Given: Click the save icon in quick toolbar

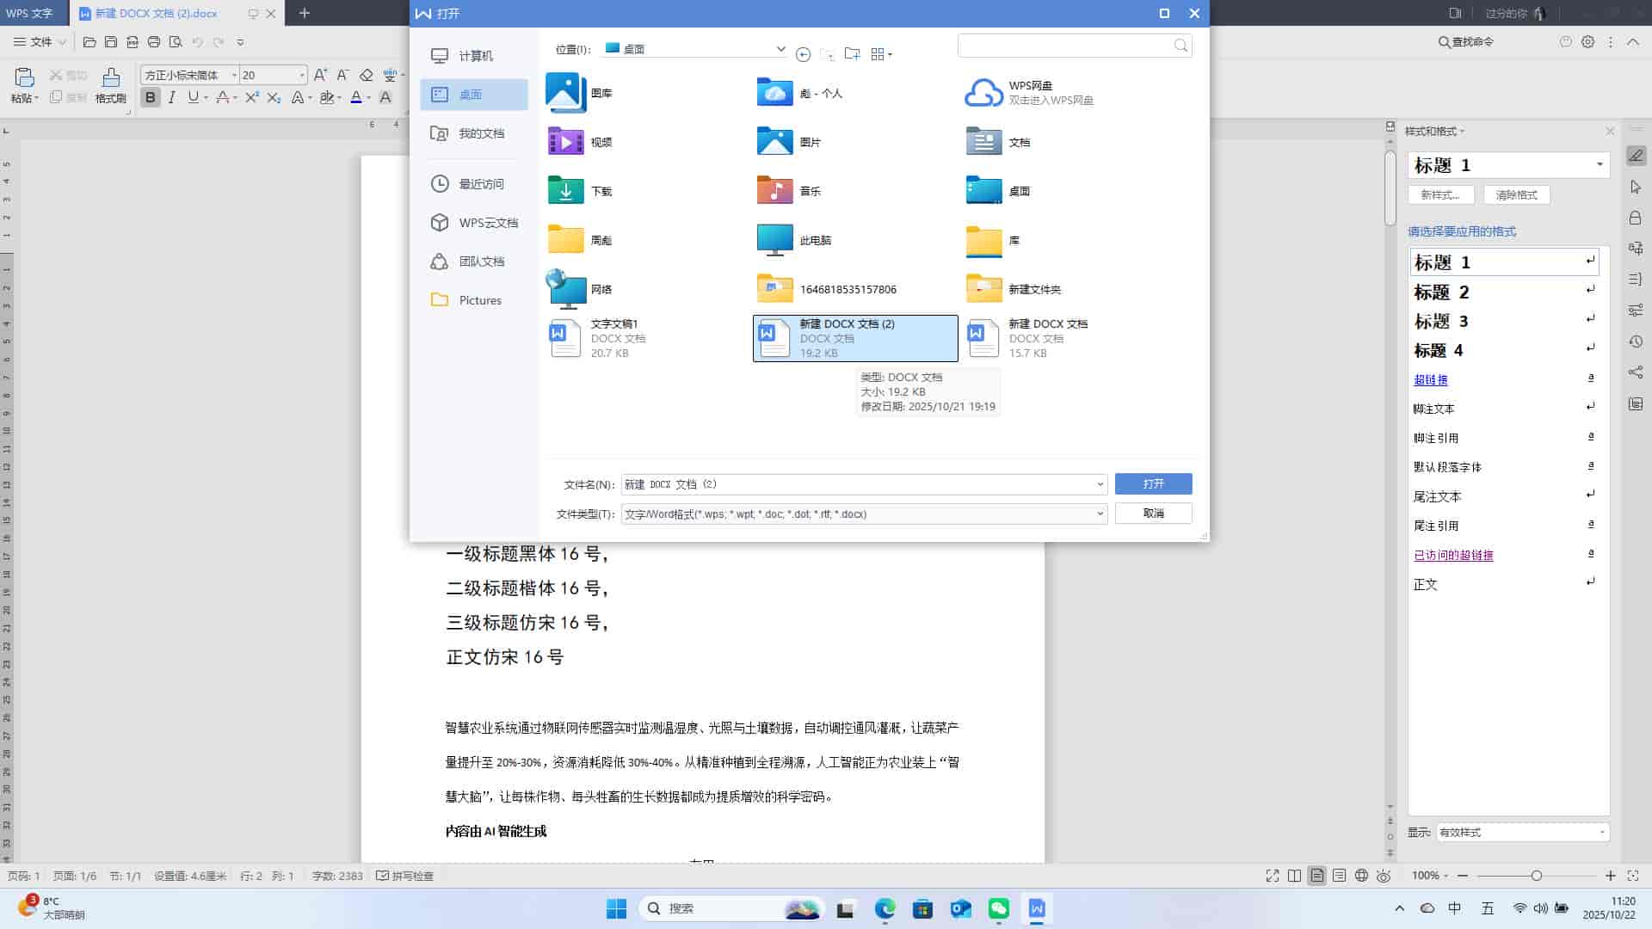Looking at the screenshot, I should (111, 41).
